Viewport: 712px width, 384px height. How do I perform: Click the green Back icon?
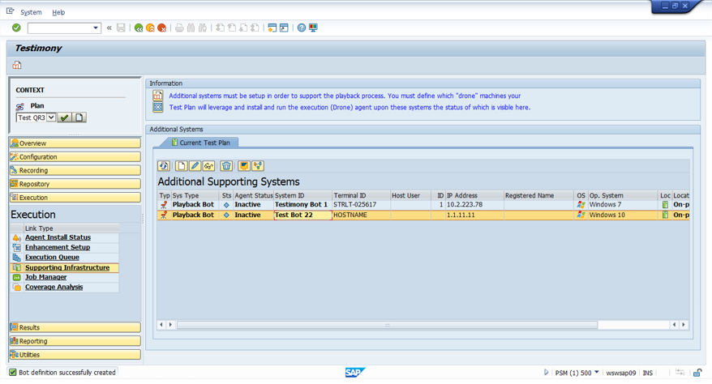(139, 28)
